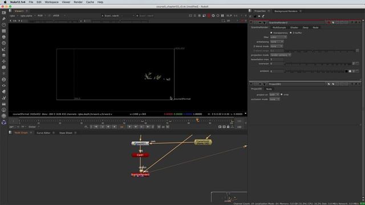
Task: Open the Transform nodes toolbar menu
Action: (4, 61)
